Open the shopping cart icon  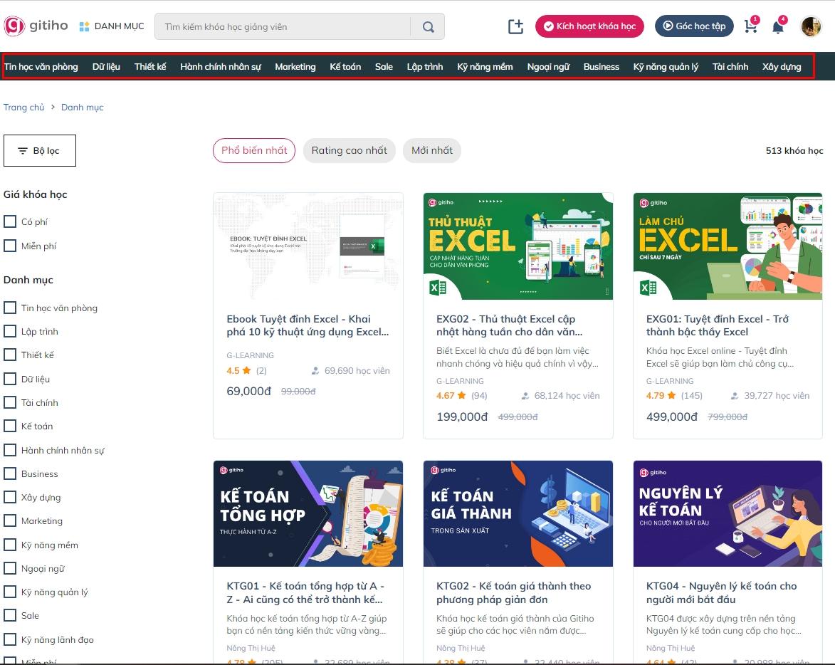tap(751, 26)
